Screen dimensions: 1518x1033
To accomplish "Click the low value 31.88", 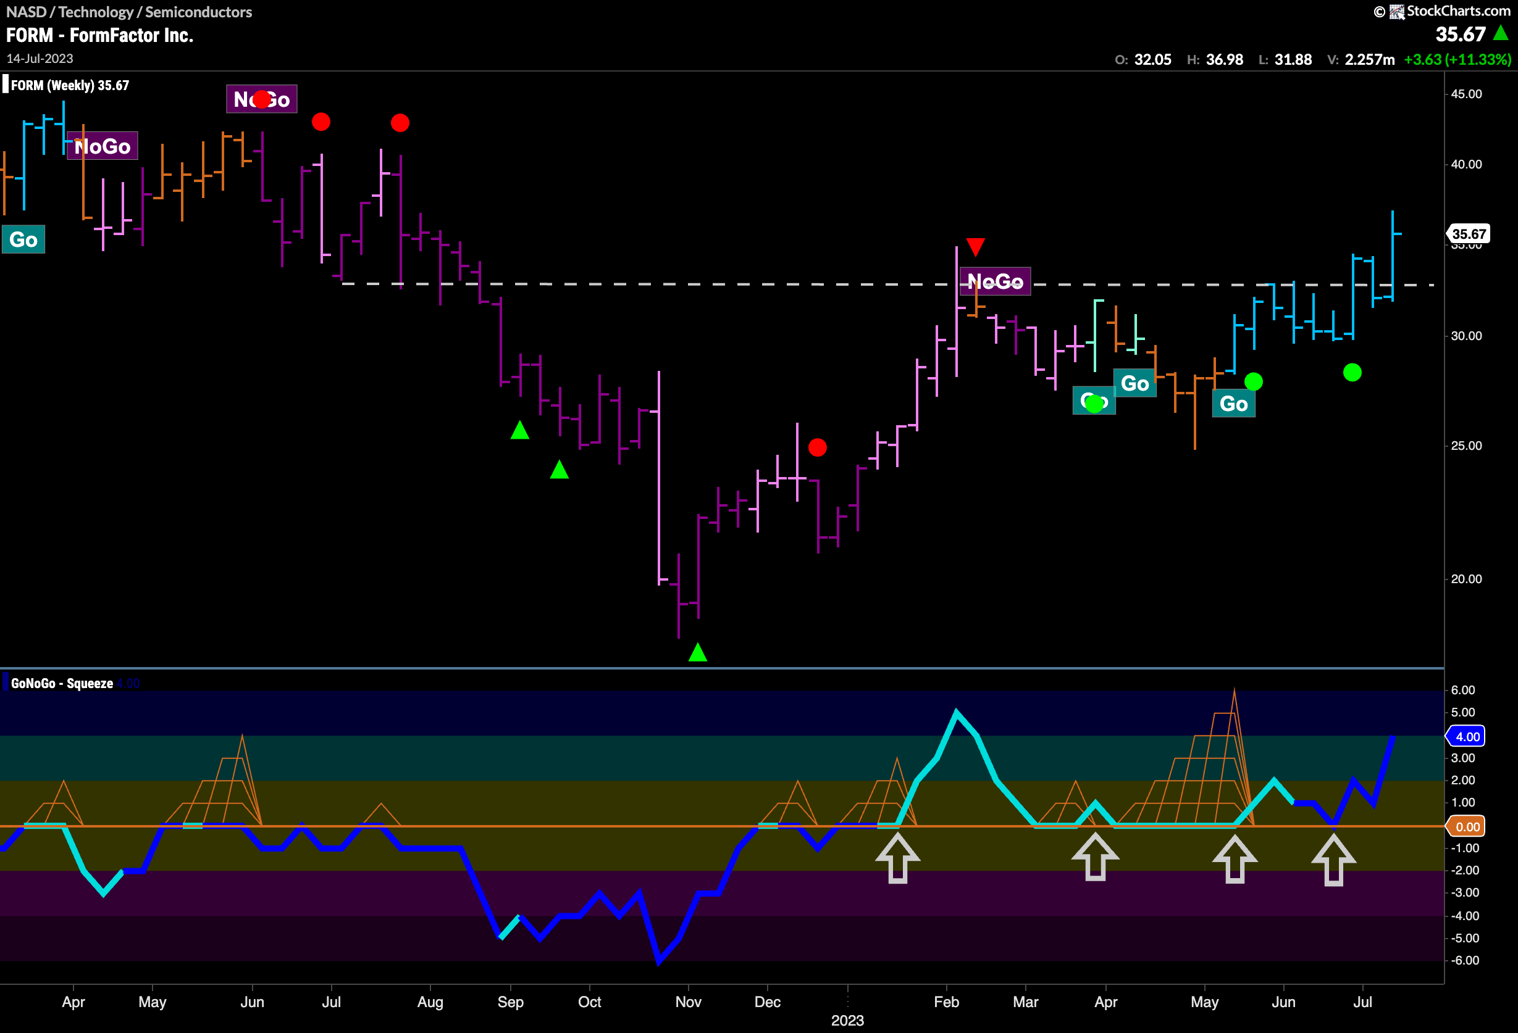I will pos(1293,59).
